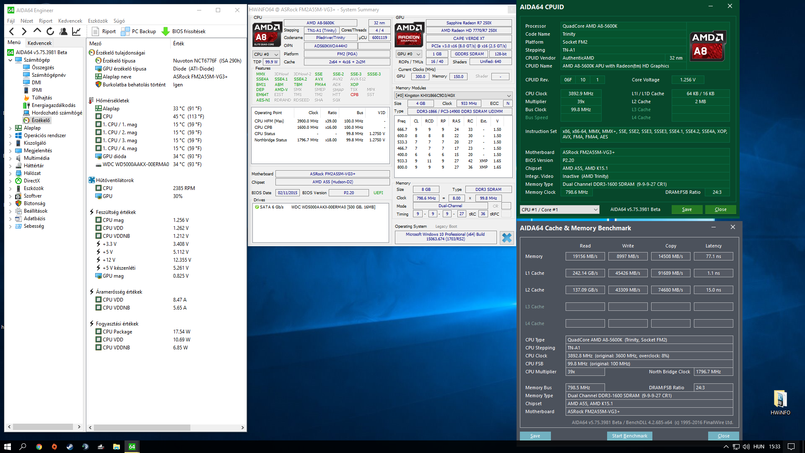Screen dimensions: 805x453
Task: Click the AMD A8 logo in AIDA64 CPUID
Action: pos(708,46)
